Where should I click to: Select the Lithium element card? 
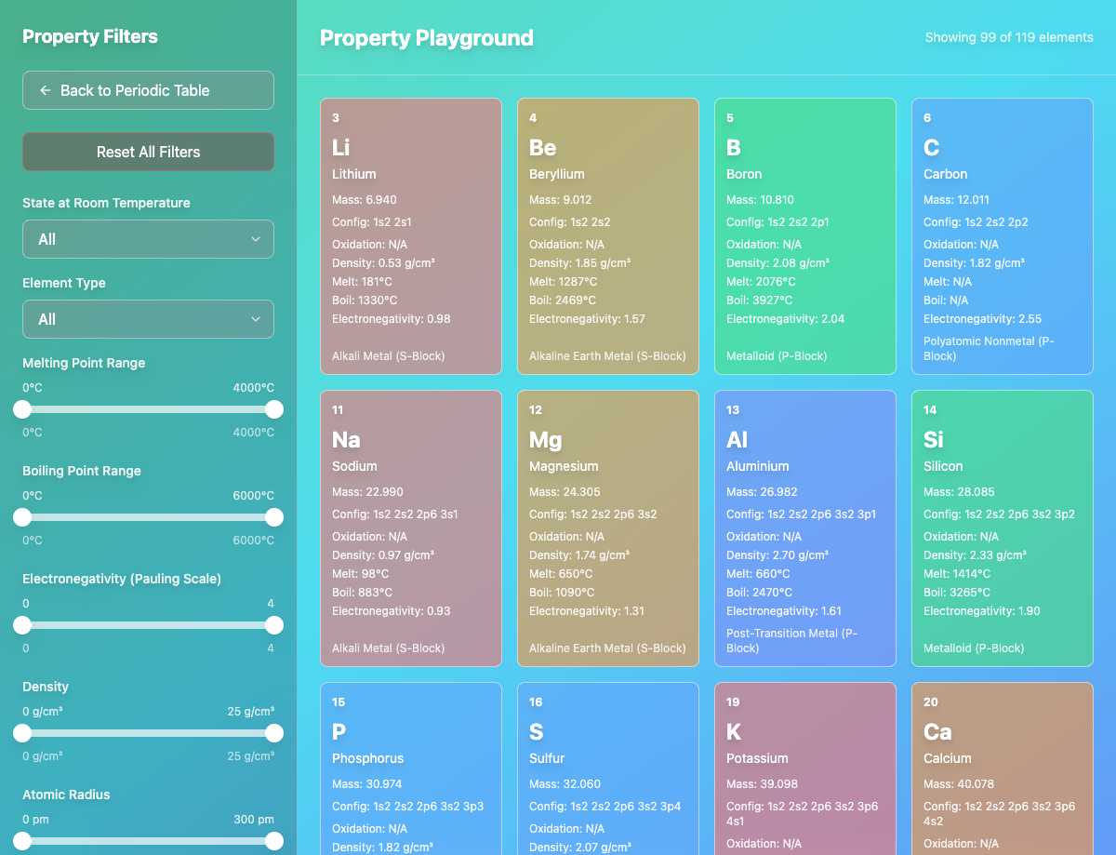coord(410,236)
